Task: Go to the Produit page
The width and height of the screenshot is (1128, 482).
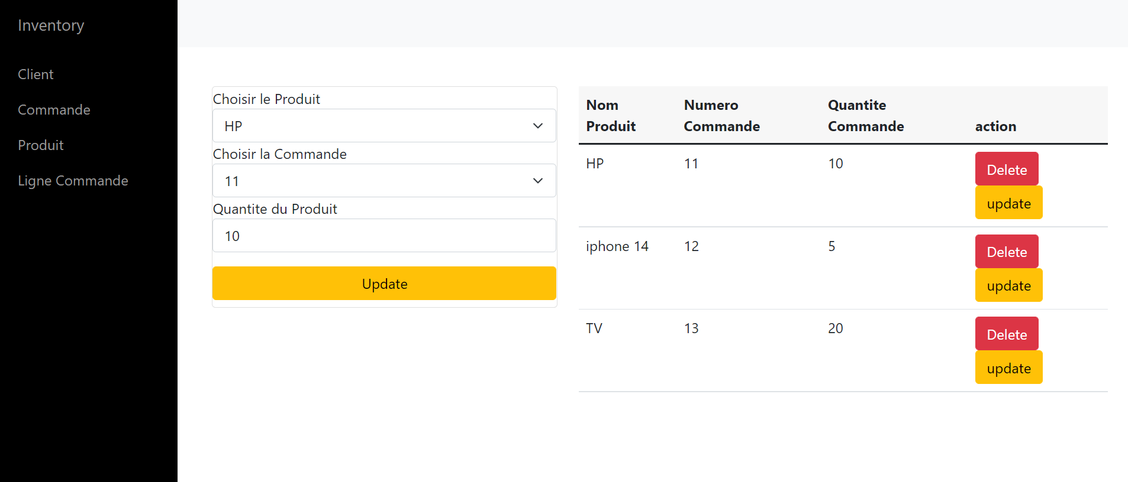Action: [40, 145]
